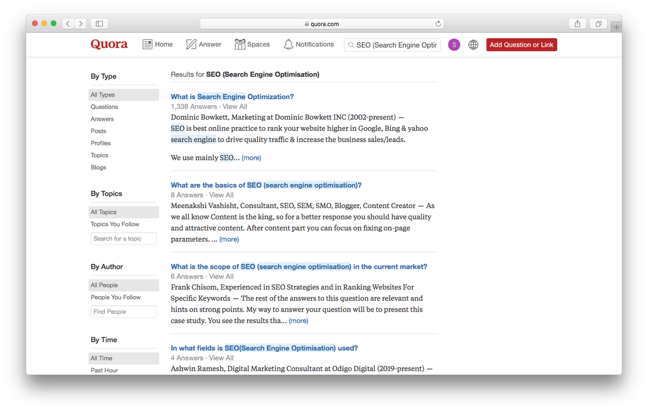
Task: Open 'What is Search Engine Optimization?'
Action: tap(232, 97)
